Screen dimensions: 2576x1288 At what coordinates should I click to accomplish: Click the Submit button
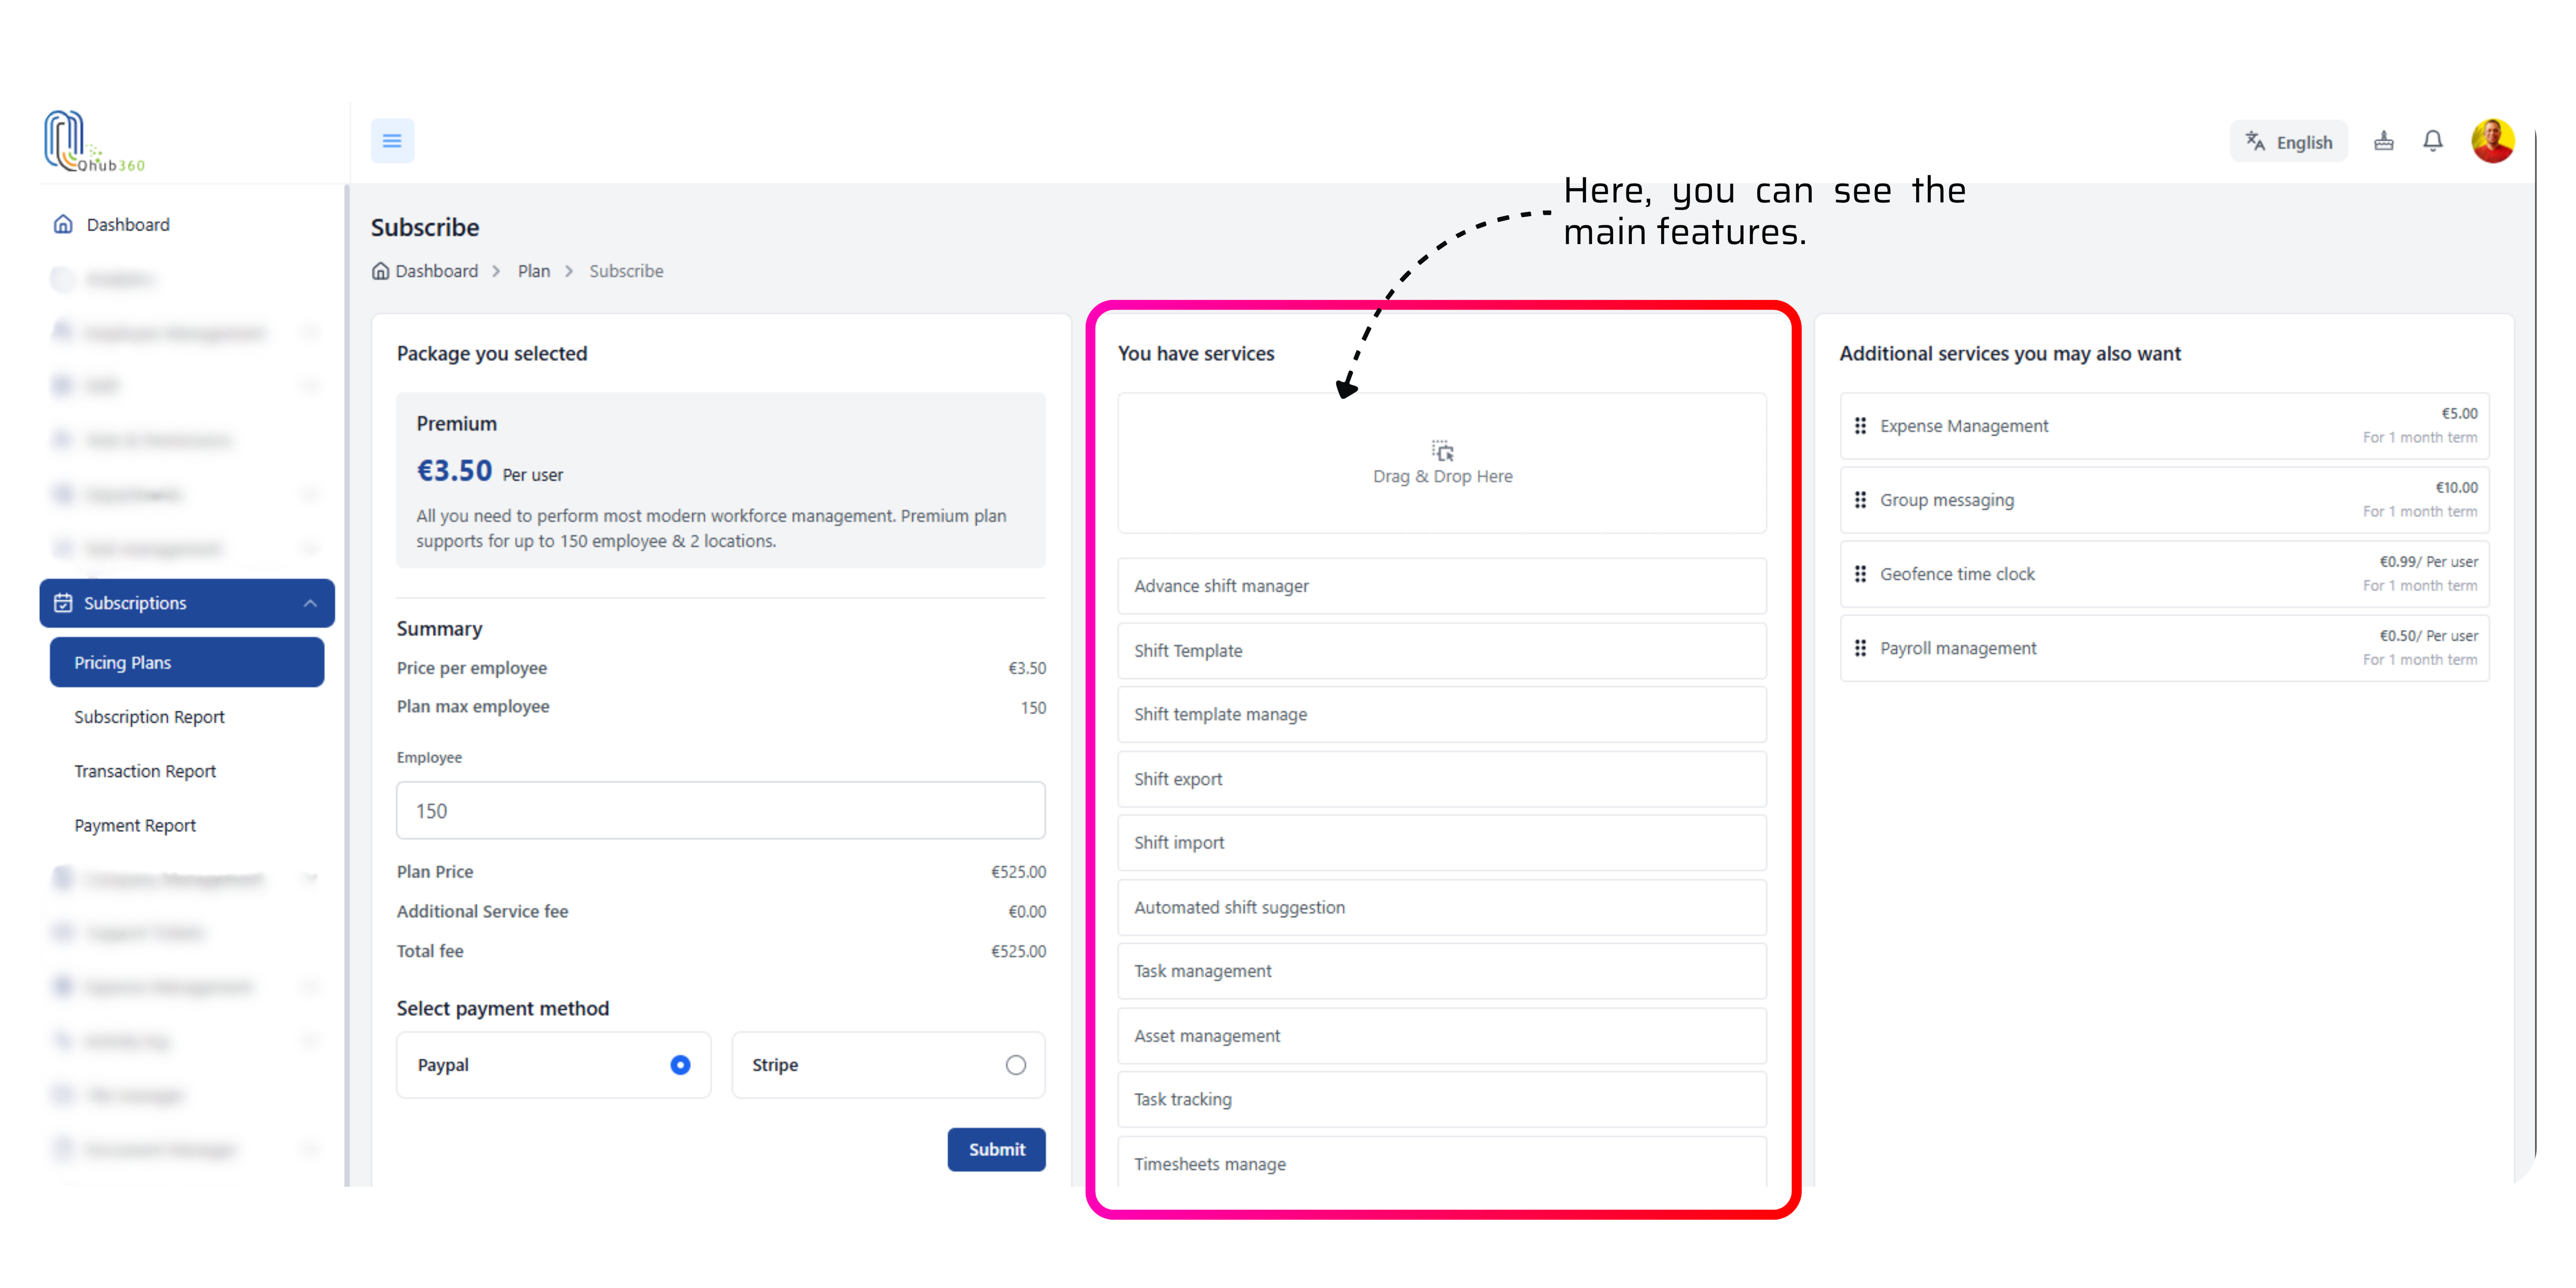[997, 1150]
